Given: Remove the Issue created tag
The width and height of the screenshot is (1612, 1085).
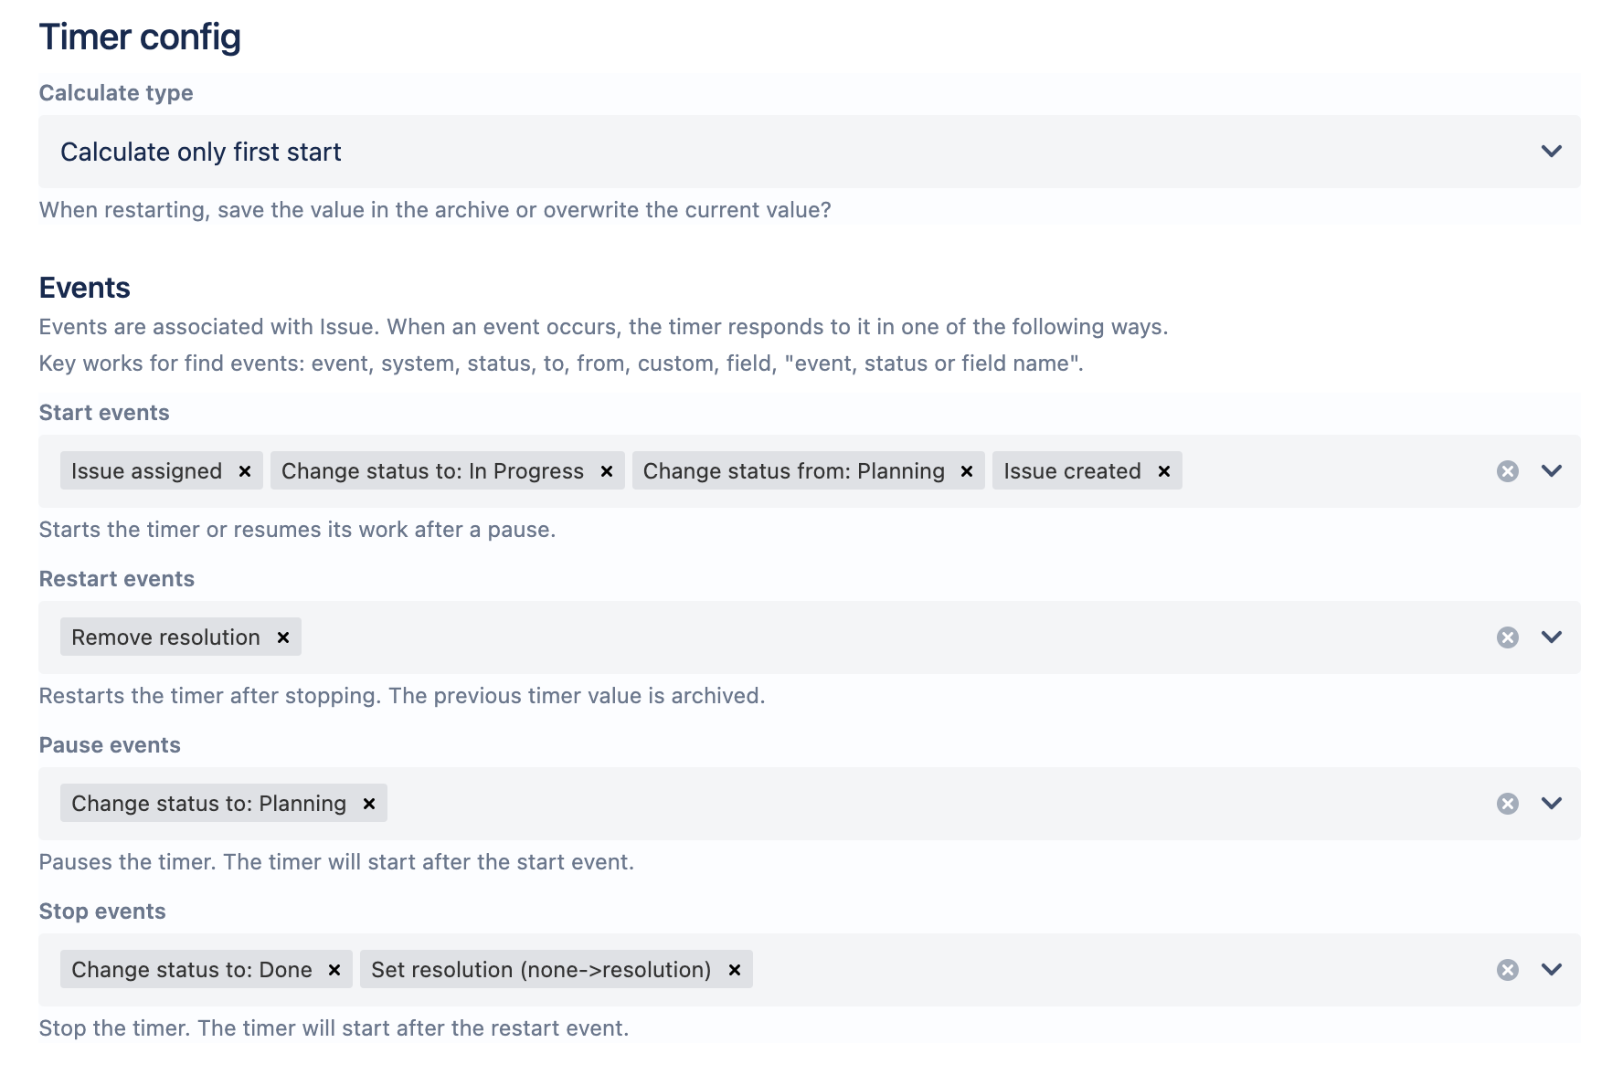Looking at the screenshot, I should [x=1164, y=471].
